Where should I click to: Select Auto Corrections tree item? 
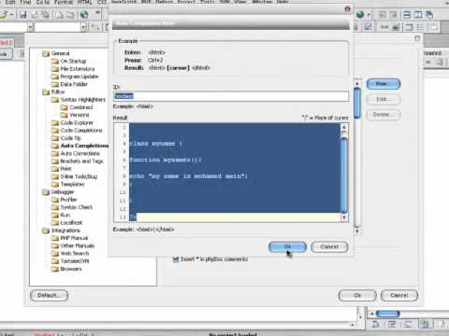pyautogui.click(x=80, y=154)
